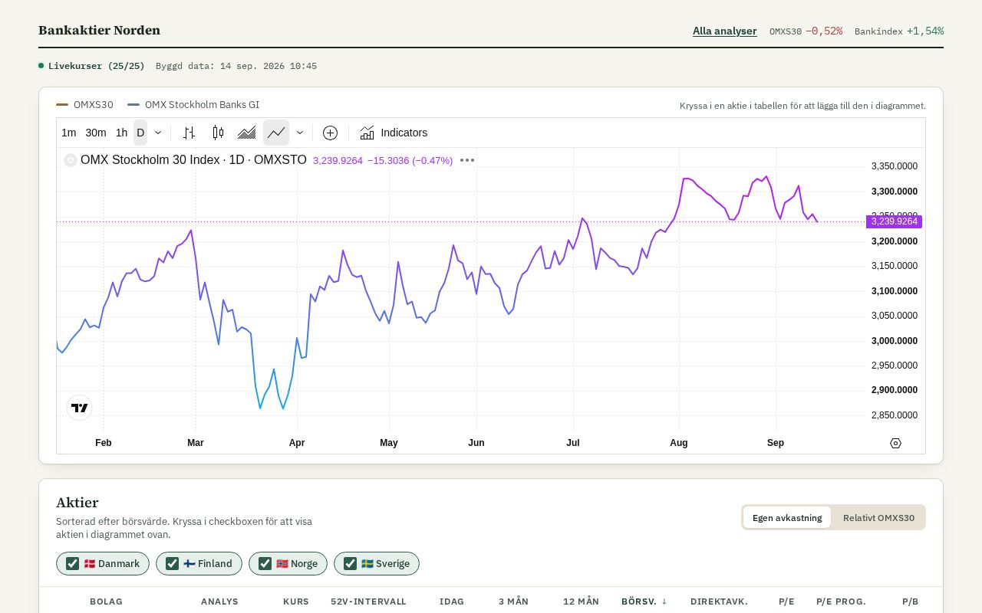
Task: Sort by the 3 MÅN column header
Action: (x=513, y=602)
